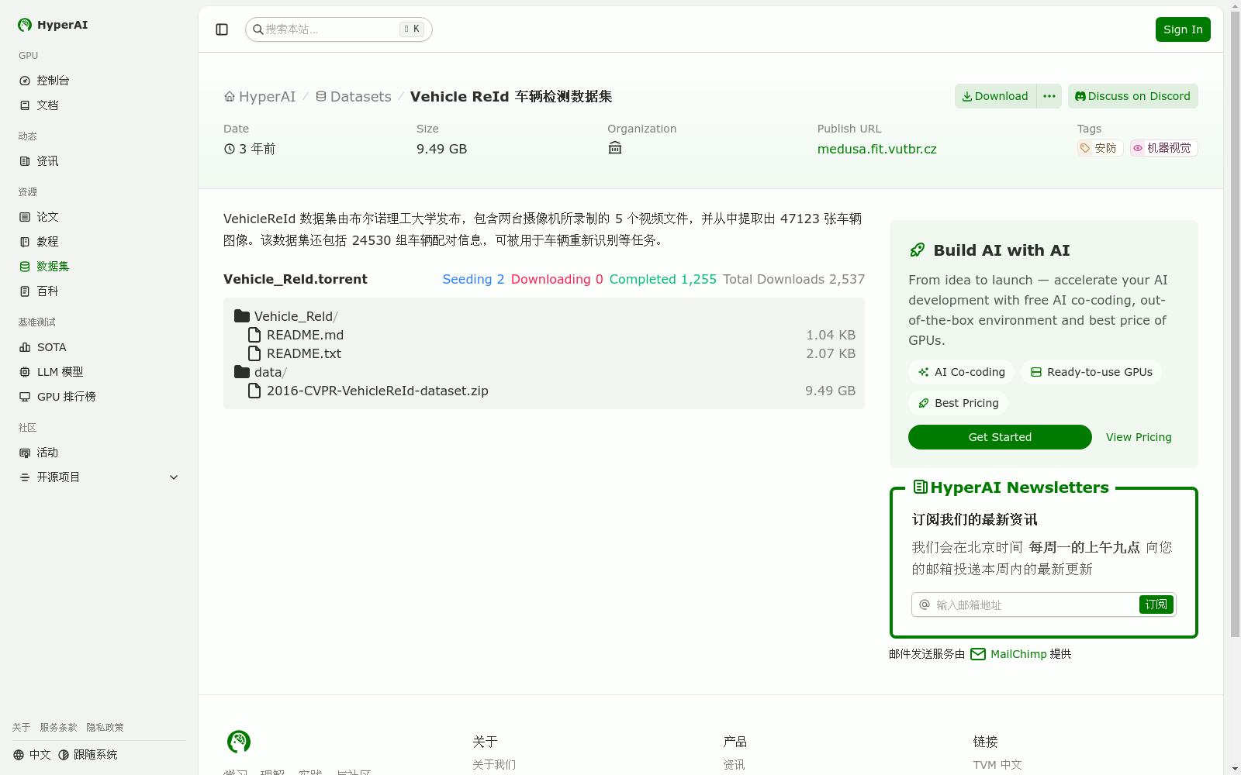The image size is (1241, 775).
Task: Click the Download button
Action: pyautogui.click(x=995, y=96)
